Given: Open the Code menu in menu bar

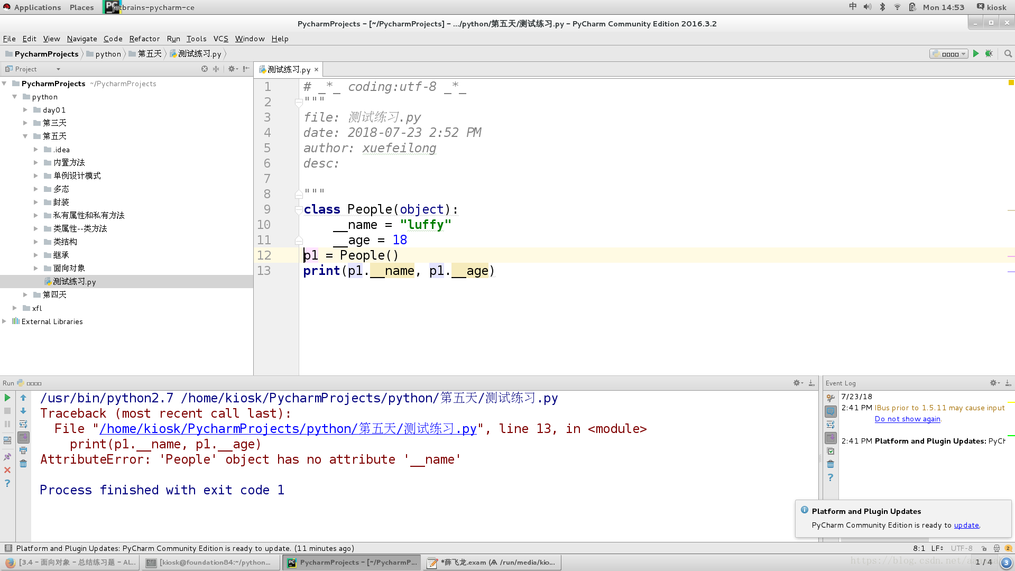Looking at the screenshot, I should 113,39.
